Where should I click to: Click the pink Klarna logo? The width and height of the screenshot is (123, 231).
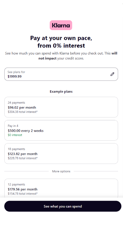point(61,25)
